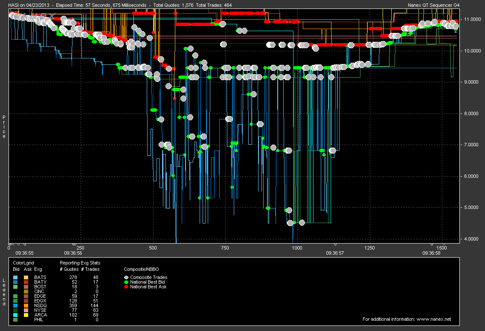Click the 09:36:55 time label

[x=24, y=253]
